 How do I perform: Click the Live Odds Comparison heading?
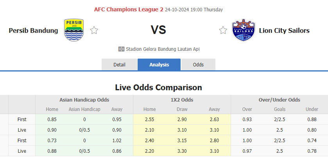tap(158, 87)
